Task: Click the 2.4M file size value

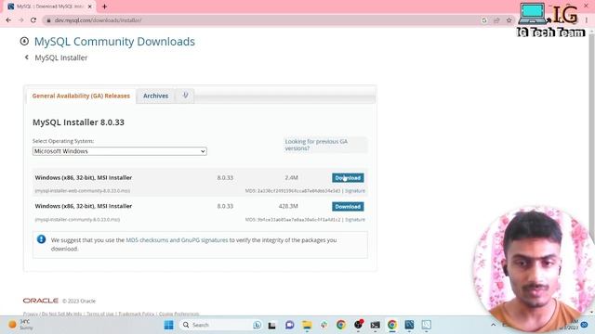Action: tap(291, 177)
